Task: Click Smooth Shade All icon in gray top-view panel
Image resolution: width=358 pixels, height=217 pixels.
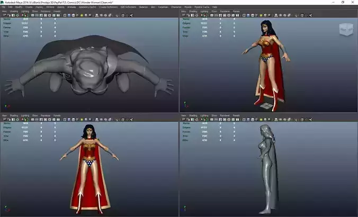Action: pos(69,15)
